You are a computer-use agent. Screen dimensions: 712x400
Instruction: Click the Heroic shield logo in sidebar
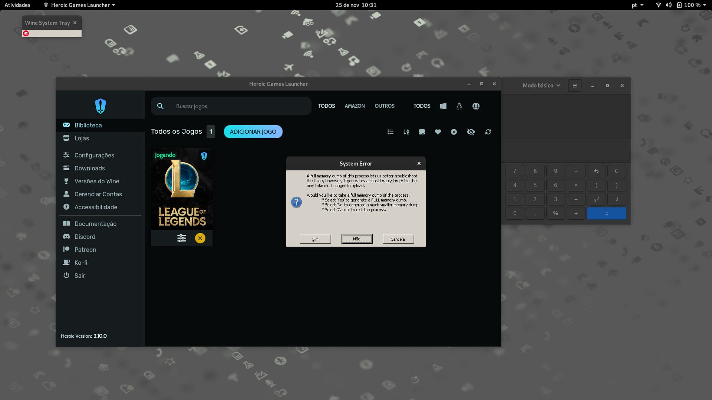[100, 106]
